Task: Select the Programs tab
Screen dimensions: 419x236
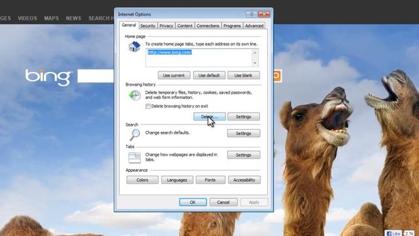Action: (x=232, y=26)
